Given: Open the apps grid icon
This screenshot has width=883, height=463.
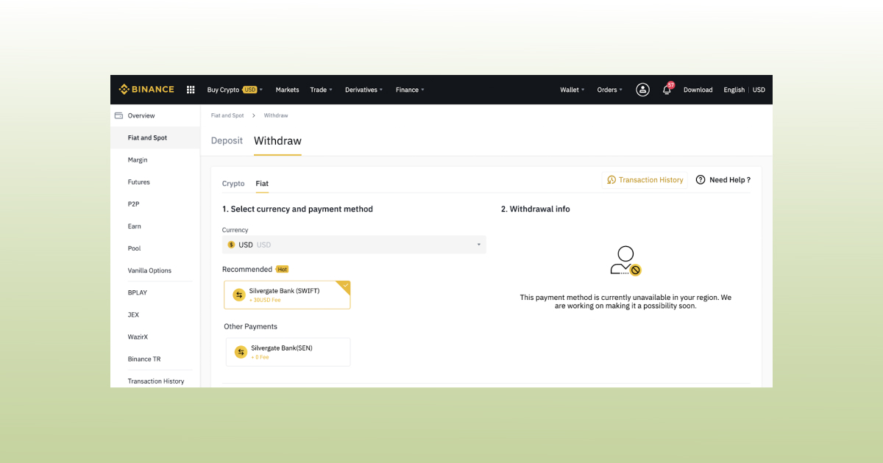Looking at the screenshot, I should coord(190,89).
